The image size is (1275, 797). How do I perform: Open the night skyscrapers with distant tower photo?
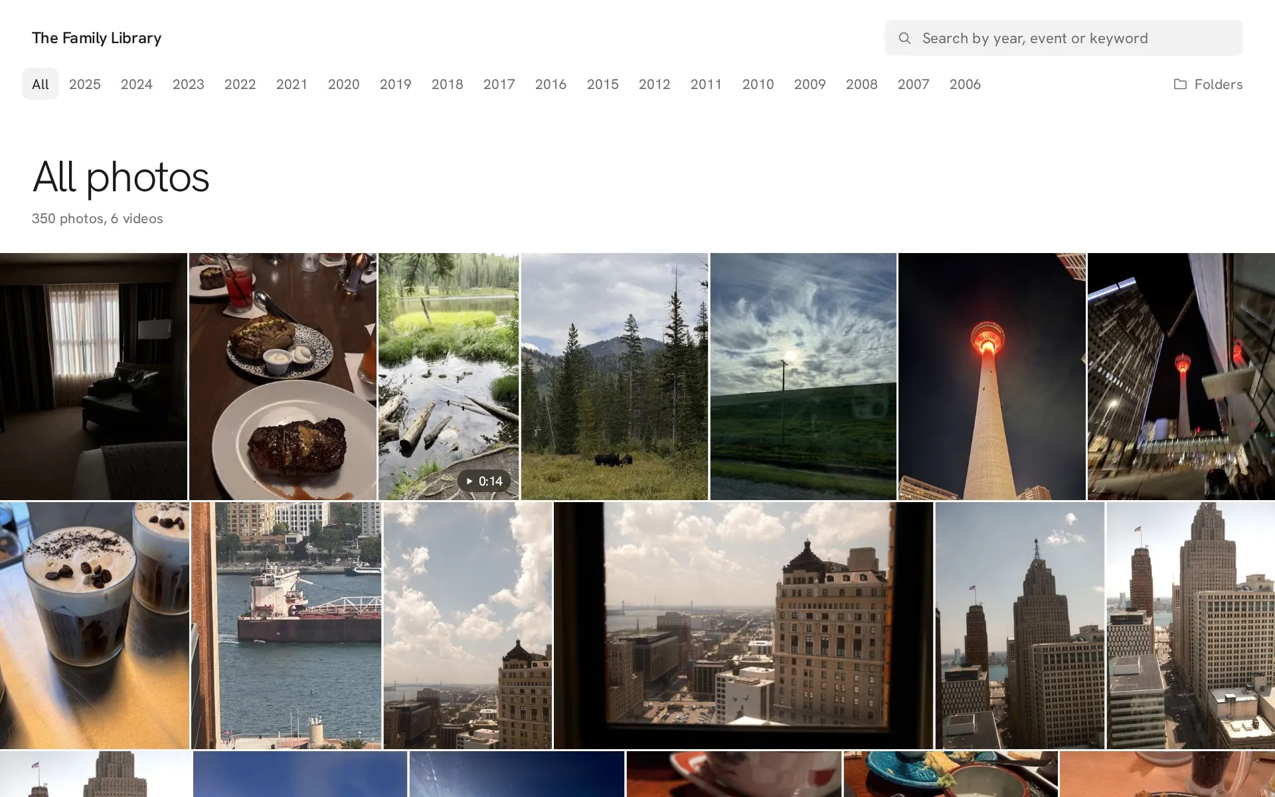pyautogui.click(x=1181, y=377)
